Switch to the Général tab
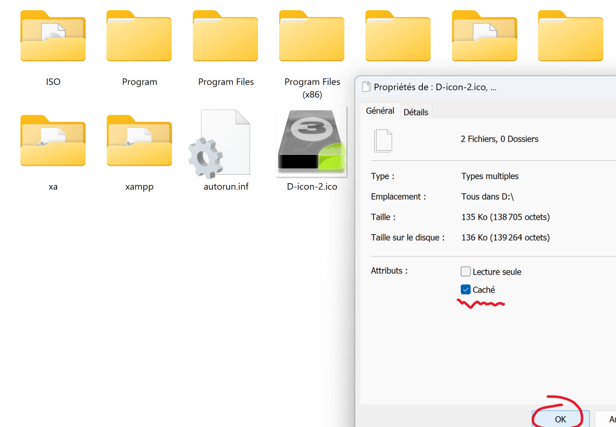This screenshot has height=427, width=616. tap(380, 111)
